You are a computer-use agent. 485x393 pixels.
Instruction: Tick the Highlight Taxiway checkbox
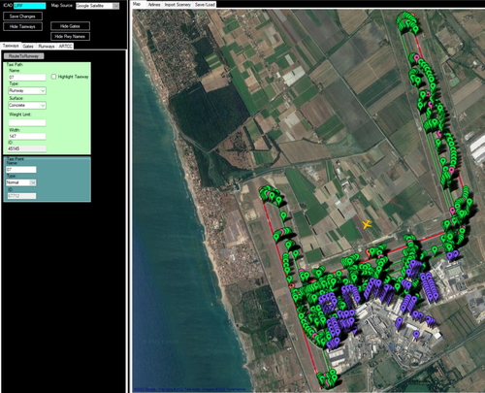pyautogui.click(x=53, y=77)
